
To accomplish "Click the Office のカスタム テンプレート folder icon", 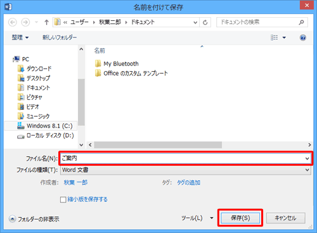I will (98, 73).
